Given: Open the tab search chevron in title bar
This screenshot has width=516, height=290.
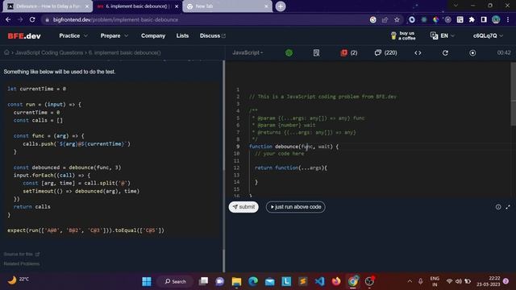Looking at the screenshot, I should 456,6.
